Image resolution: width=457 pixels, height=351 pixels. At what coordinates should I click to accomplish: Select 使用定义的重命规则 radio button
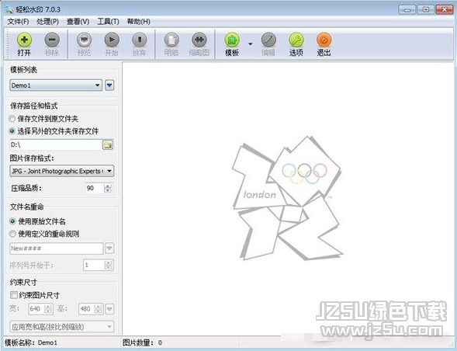click(x=12, y=234)
